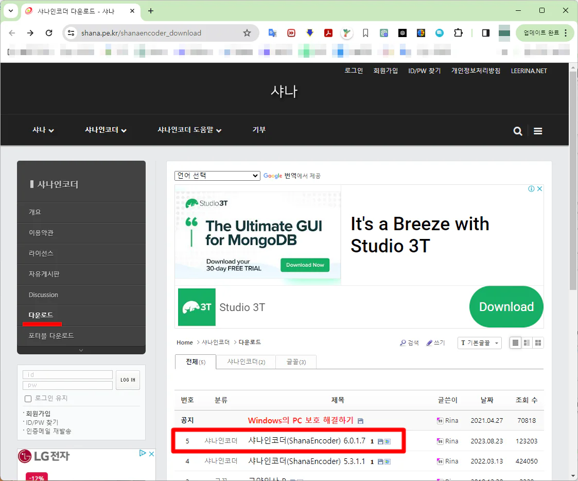Open the extensions puzzle piece menu

[x=458, y=33]
